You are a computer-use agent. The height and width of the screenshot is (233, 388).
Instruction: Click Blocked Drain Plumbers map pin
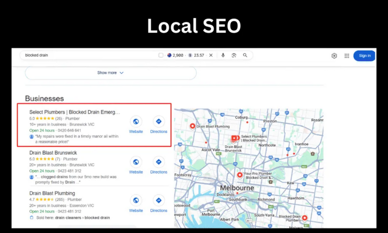(305, 218)
